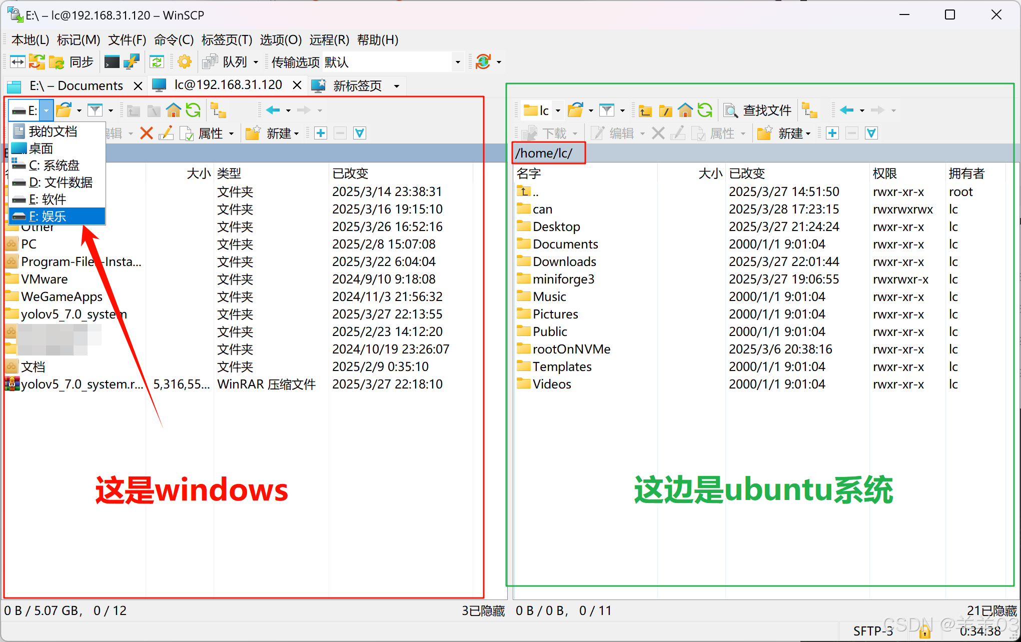Open the 选项(O) menu
The image size is (1021, 642).
tap(281, 39)
